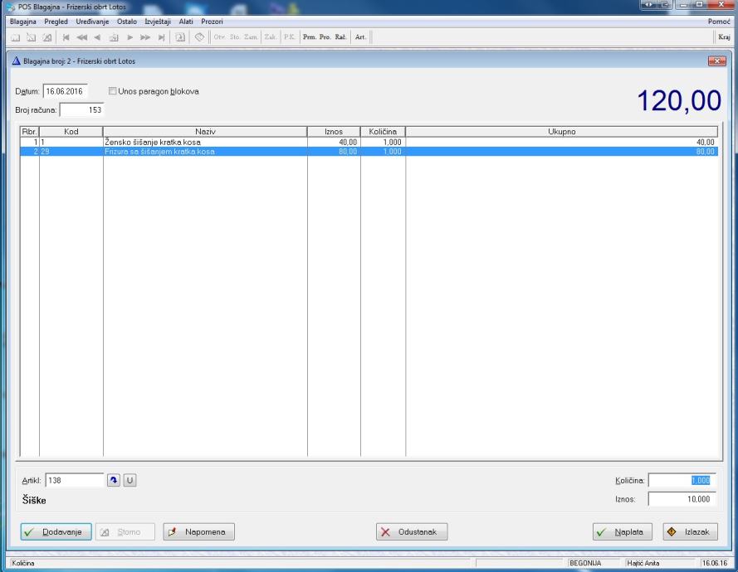Click Hajtić Anita in the status bar
Image resolution: width=738 pixels, height=572 pixels.
click(643, 563)
